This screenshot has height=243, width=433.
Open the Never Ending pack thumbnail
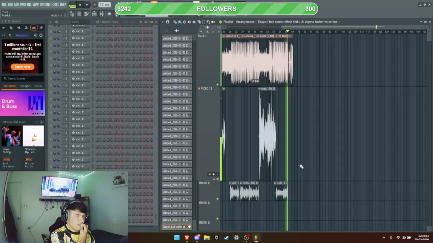(x=11, y=136)
